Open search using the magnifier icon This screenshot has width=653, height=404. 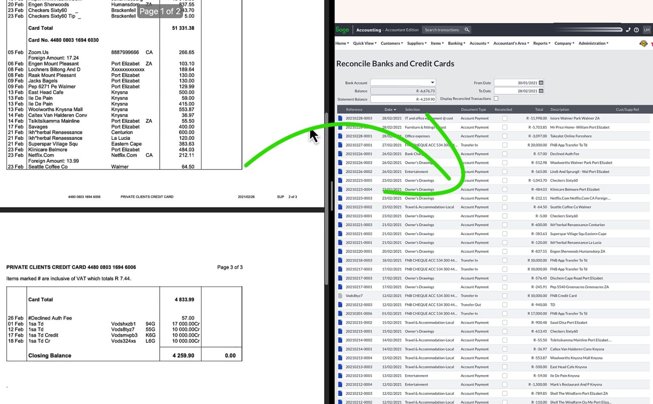point(467,30)
